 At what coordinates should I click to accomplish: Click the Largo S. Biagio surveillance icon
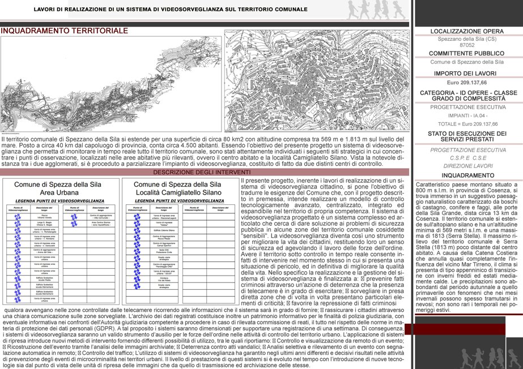tap(18, 224)
